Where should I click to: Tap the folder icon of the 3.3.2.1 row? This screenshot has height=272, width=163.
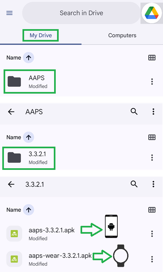pyautogui.click(x=14, y=157)
